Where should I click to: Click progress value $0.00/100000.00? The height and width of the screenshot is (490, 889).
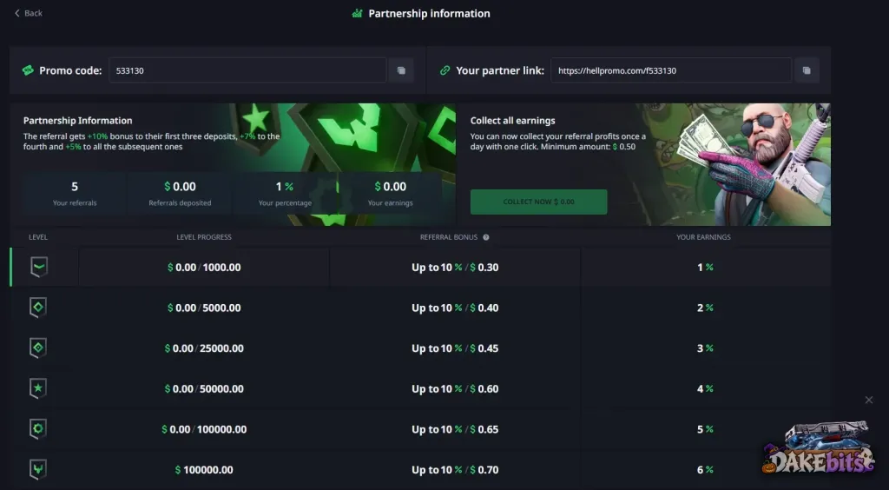point(204,429)
